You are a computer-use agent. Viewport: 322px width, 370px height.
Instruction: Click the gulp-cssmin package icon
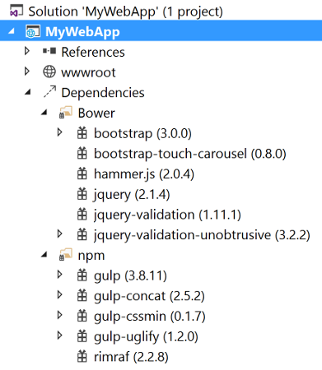pyautogui.click(x=82, y=315)
